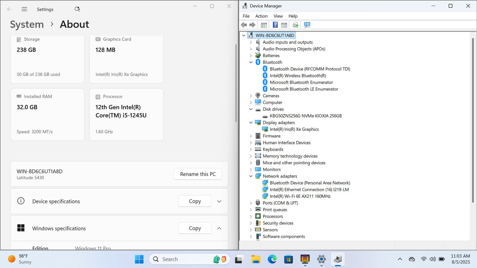Collapse Windows specifications section chevron
Image resolution: width=477 pixels, height=268 pixels.
click(x=219, y=228)
